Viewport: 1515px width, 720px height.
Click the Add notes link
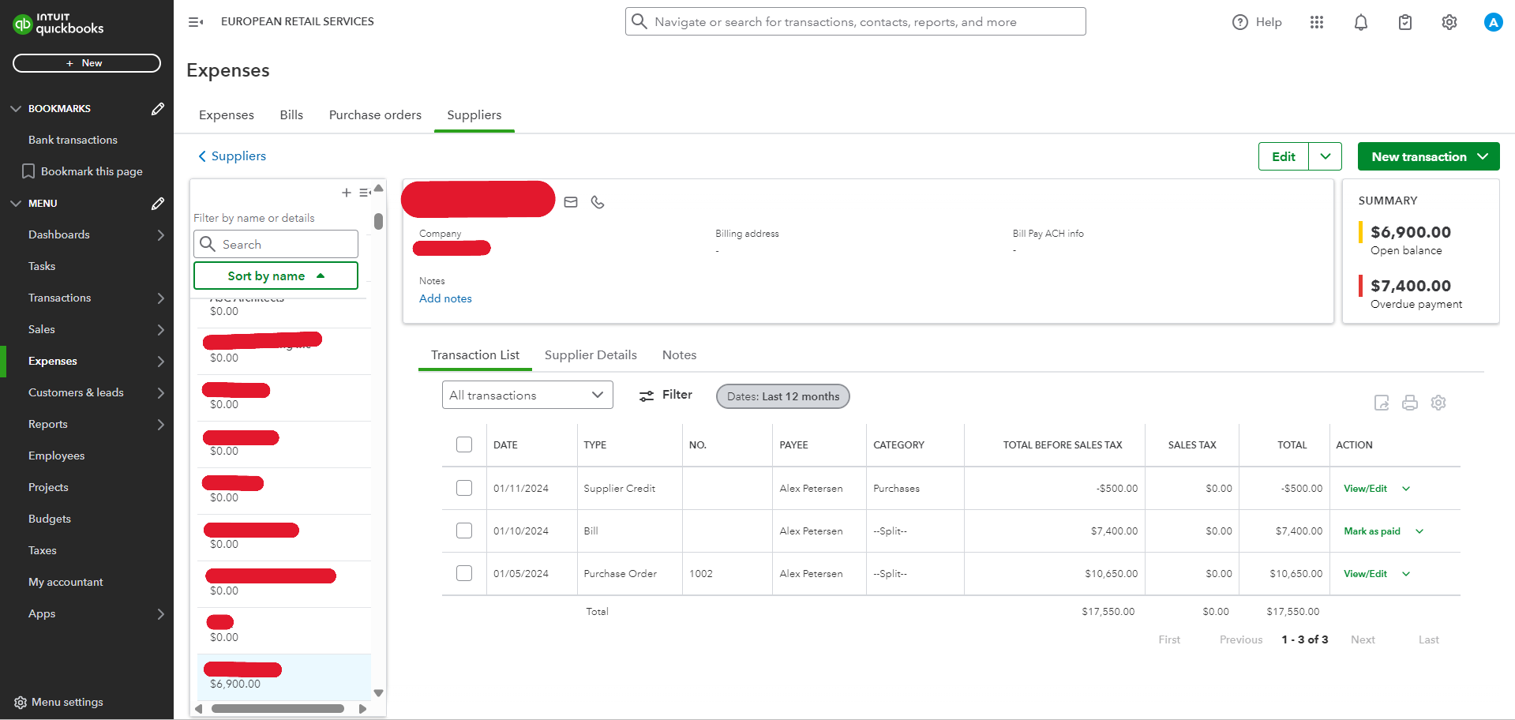coord(445,299)
